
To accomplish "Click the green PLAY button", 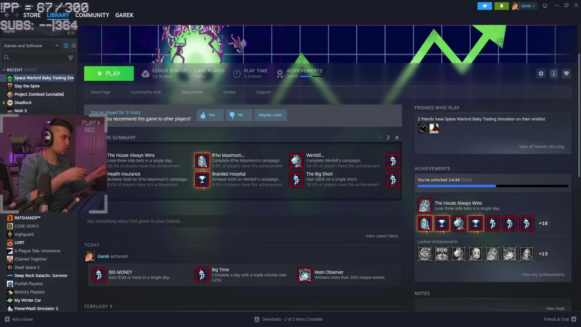I will pyautogui.click(x=109, y=74).
